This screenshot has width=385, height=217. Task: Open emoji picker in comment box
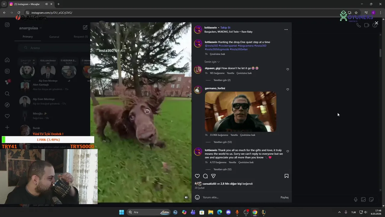(x=197, y=197)
